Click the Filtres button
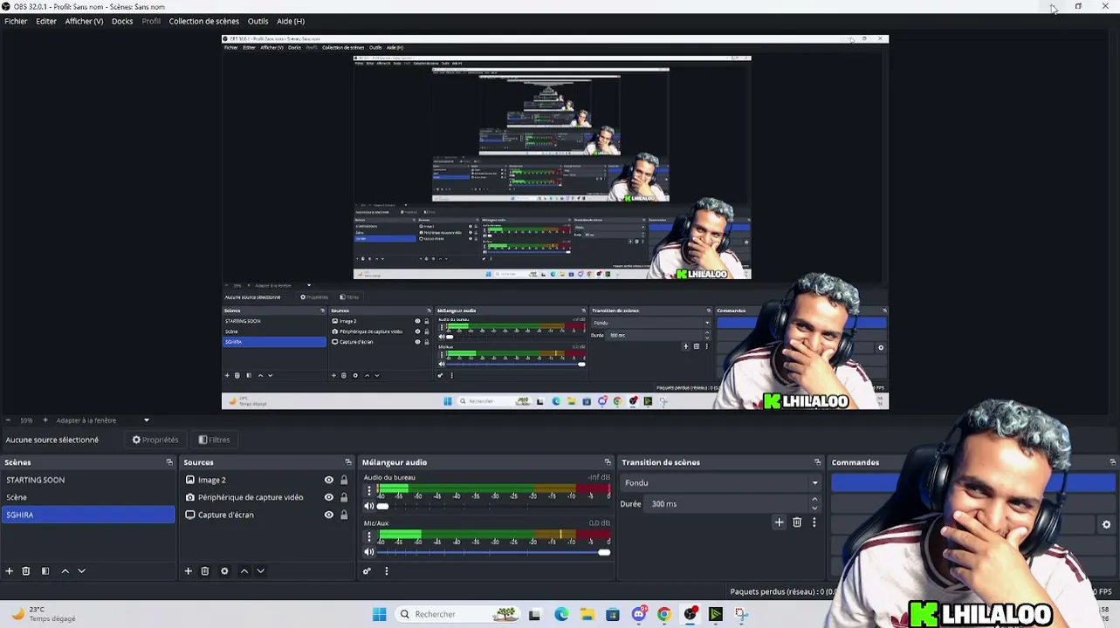The image size is (1120, 628). coord(214,440)
